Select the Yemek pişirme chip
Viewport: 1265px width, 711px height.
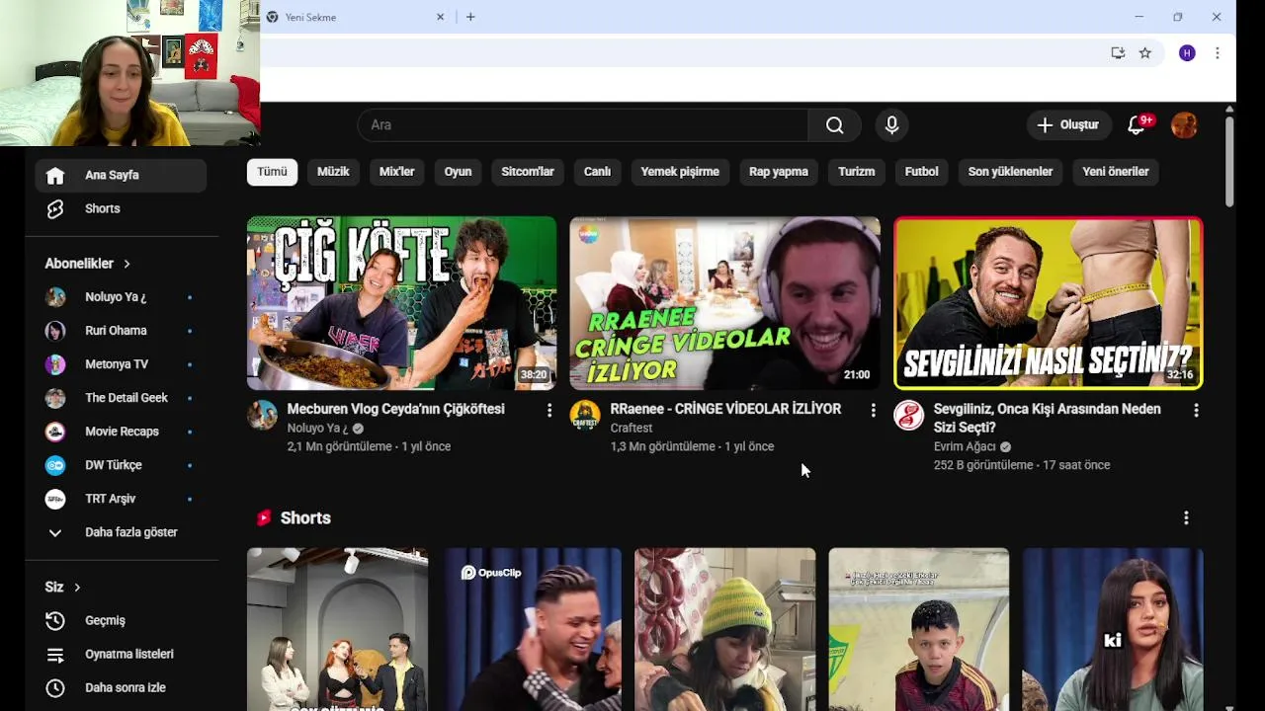pyautogui.click(x=680, y=172)
